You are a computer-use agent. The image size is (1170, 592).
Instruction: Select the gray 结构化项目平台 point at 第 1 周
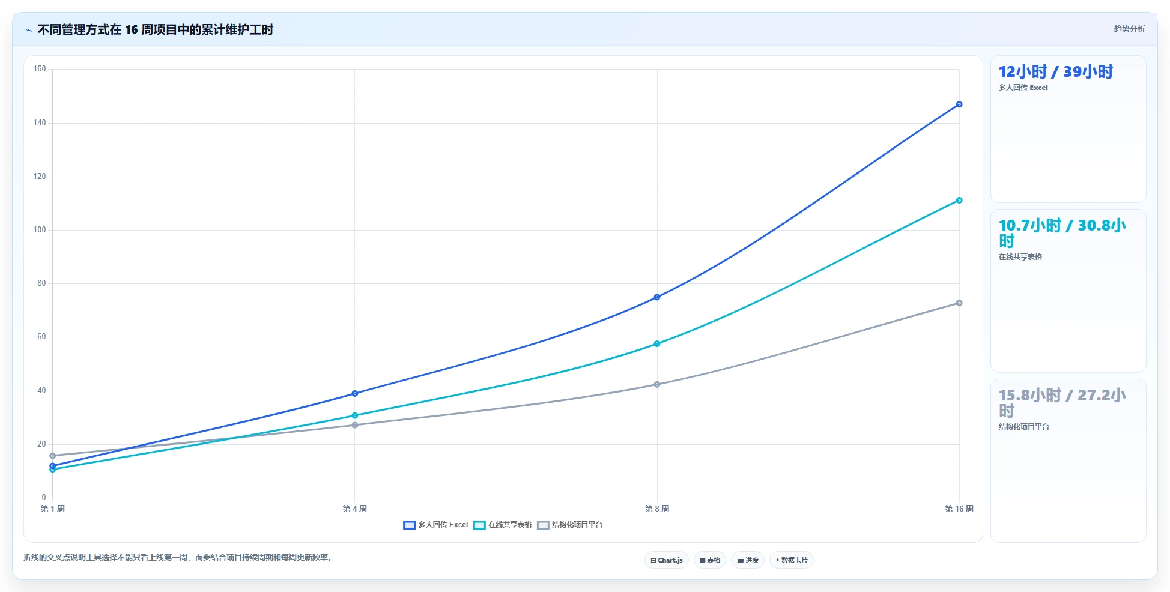(53, 456)
